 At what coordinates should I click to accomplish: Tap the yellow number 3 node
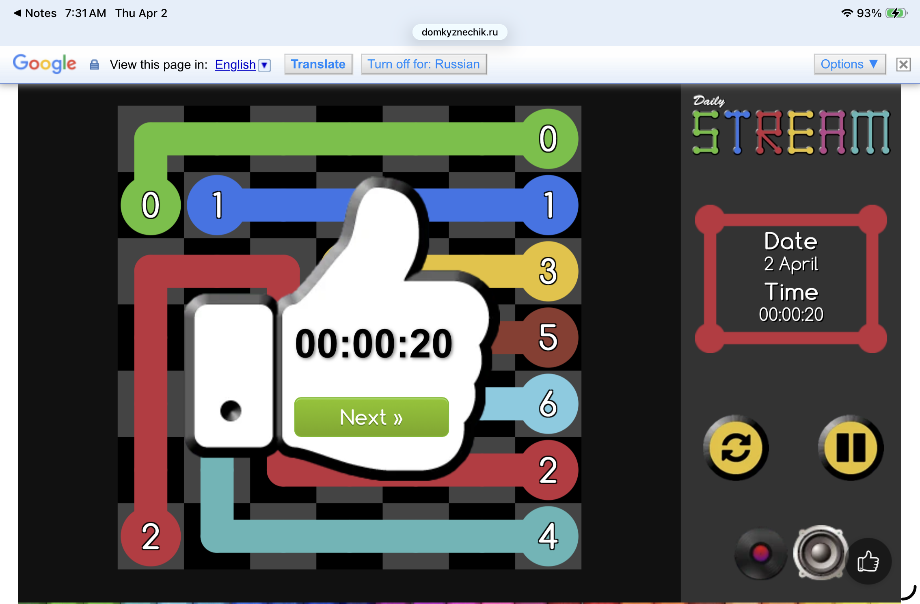click(548, 271)
